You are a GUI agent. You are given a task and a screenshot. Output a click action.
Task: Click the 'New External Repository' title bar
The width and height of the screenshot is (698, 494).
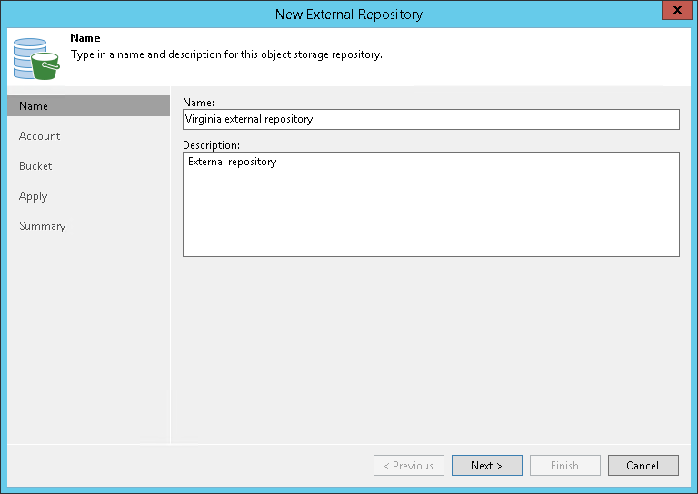tap(349, 15)
